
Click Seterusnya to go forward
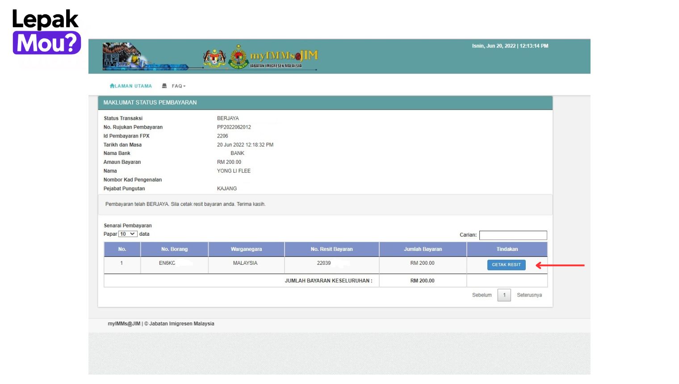point(529,295)
